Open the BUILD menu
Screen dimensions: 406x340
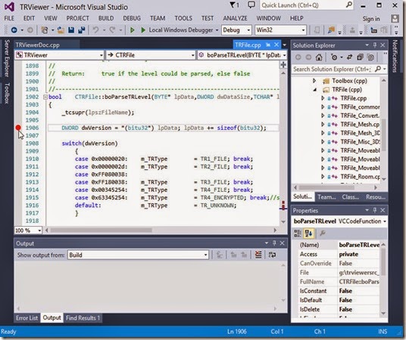pyautogui.click(x=106, y=18)
